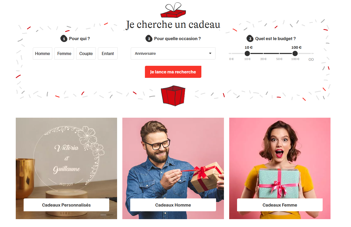This screenshot has height=227, width=351.
Task: Select the Enfant recipient option
Action: [x=108, y=53]
